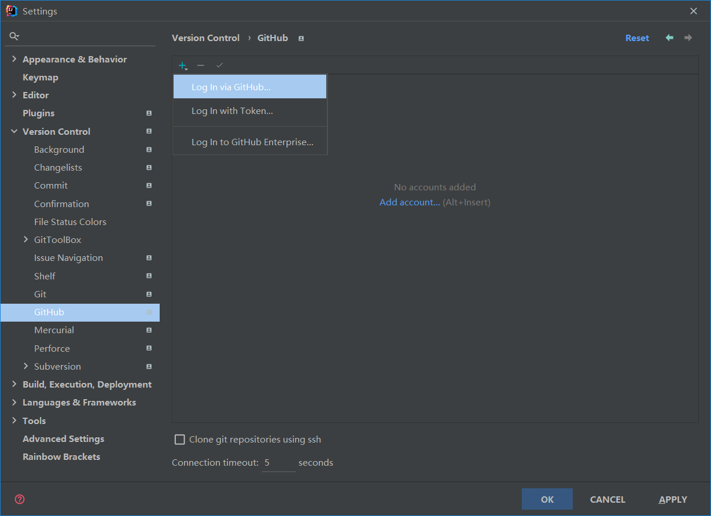
Task: Click the APPLY button
Action: pos(673,499)
